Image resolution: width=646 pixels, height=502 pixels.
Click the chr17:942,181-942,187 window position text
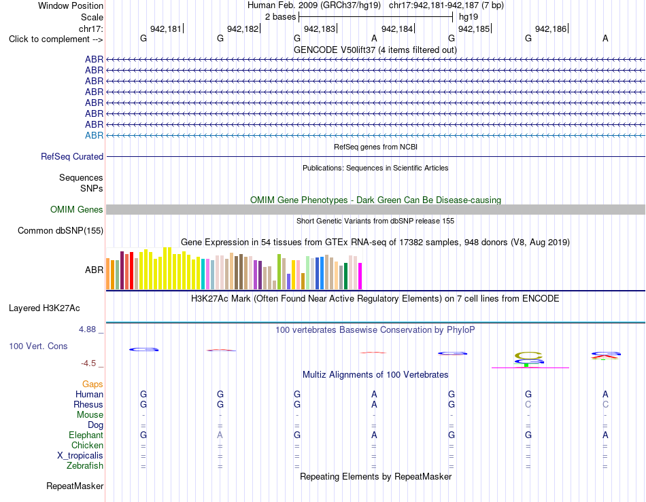446,5
